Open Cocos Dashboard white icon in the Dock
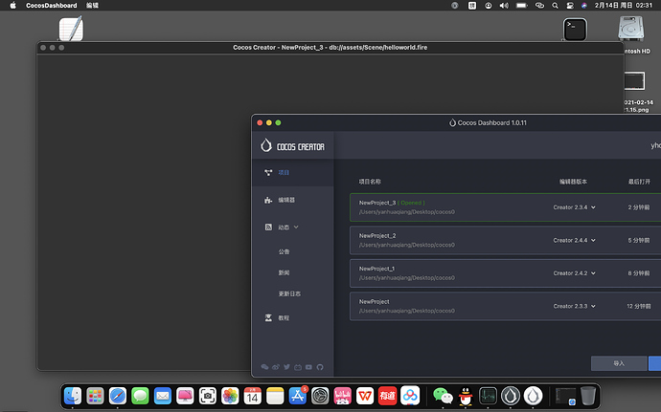 (533, 396)
